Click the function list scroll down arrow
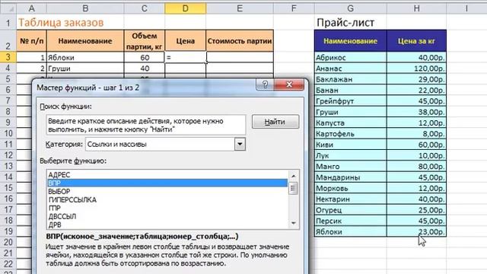This screenshot has width=487, height=274. pos(294,223)
